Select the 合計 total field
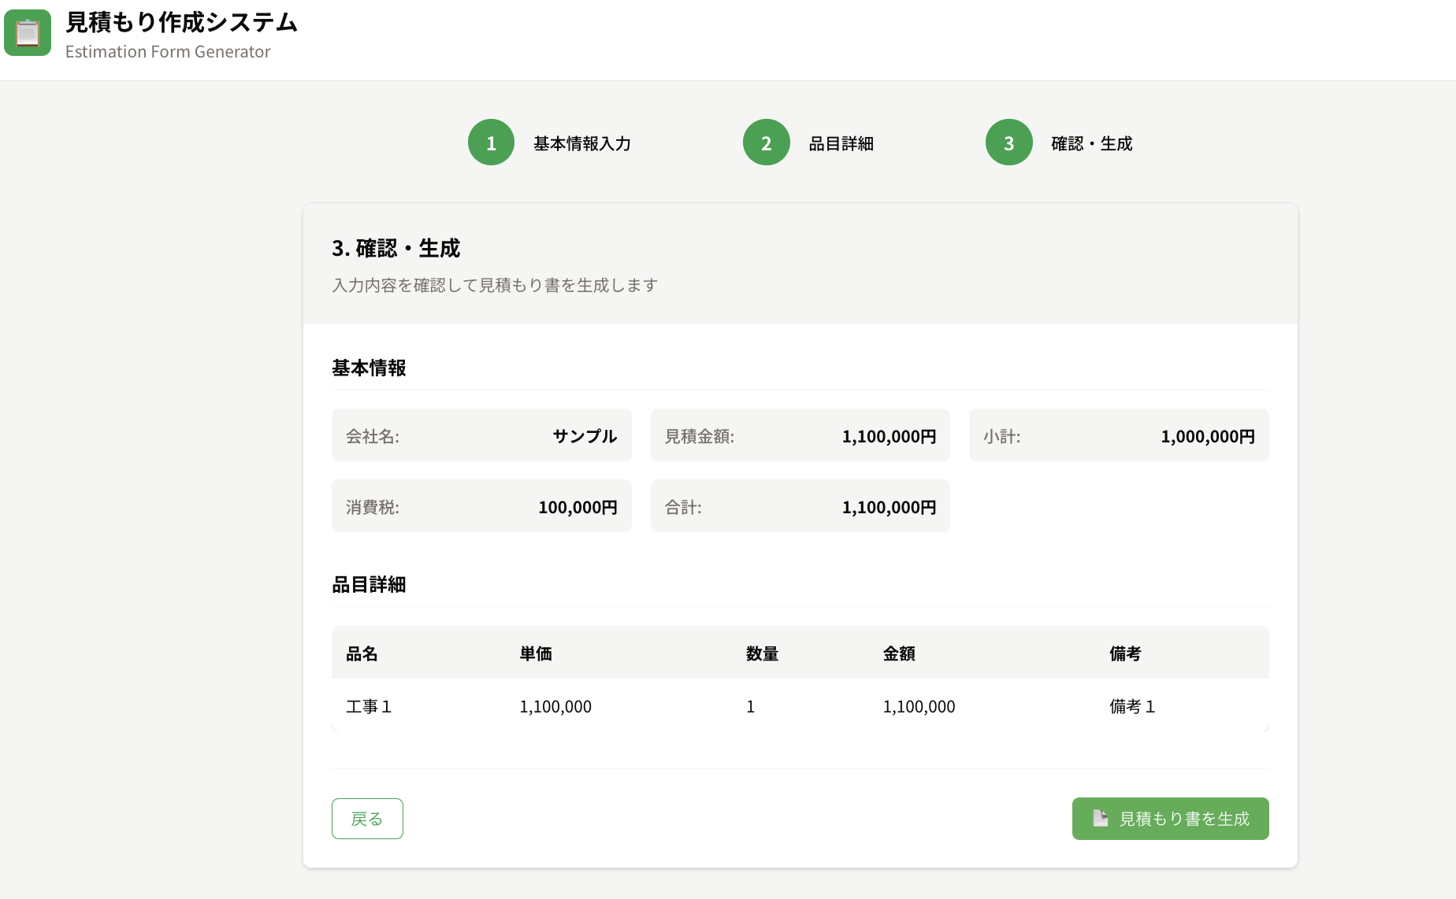 coord(800,506)
